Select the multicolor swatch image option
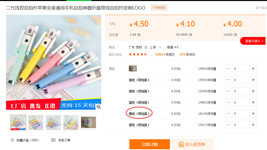267x150 pixels. click(133, 68)
